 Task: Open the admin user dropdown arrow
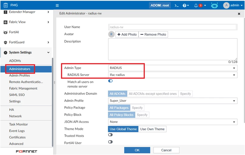242,5
